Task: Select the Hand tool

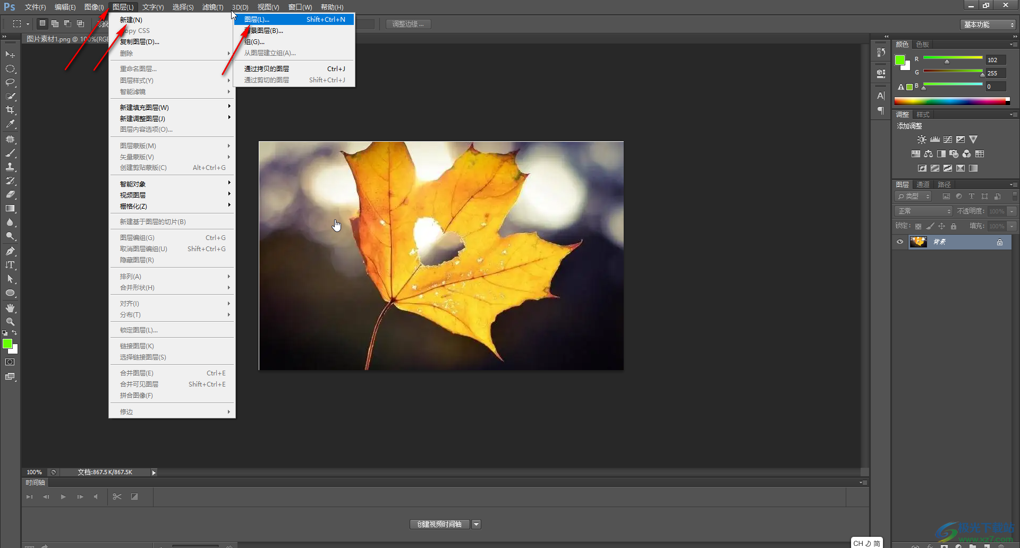Action: click(x=10, y=308)
